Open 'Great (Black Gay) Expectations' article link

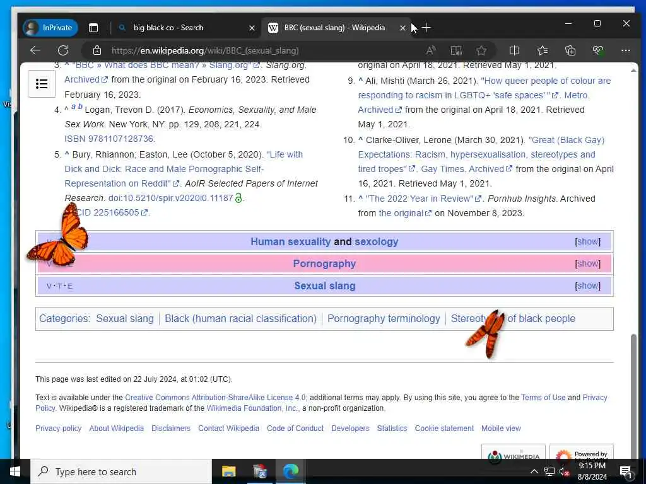point(481,154)
